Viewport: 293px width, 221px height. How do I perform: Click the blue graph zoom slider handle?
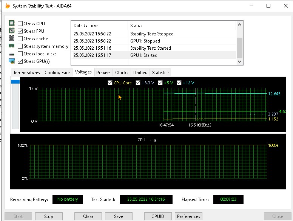[x=15, y=82]
